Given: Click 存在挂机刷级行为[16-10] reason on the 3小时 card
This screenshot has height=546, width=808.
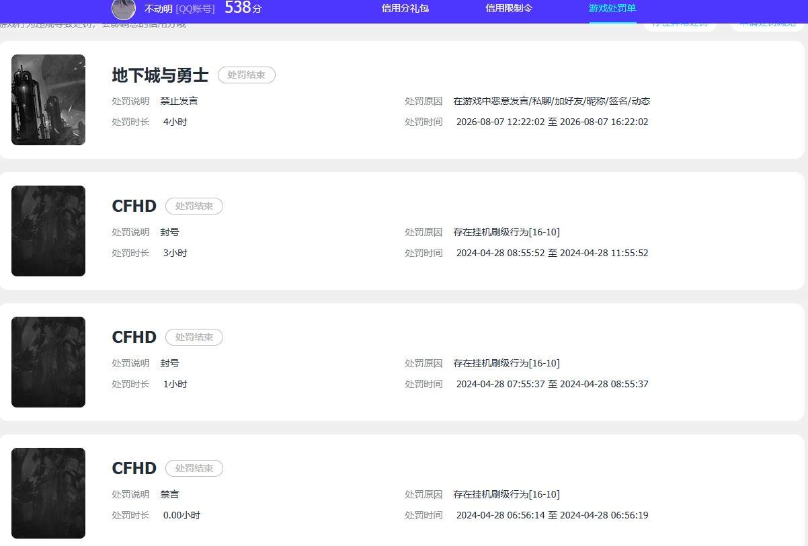Looking at the screenshot, I should pyautogui.click(x=506, y=233).
